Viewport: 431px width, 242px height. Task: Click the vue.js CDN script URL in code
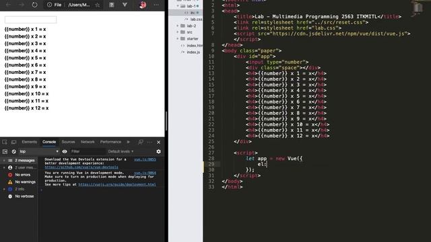coord(339,34)
